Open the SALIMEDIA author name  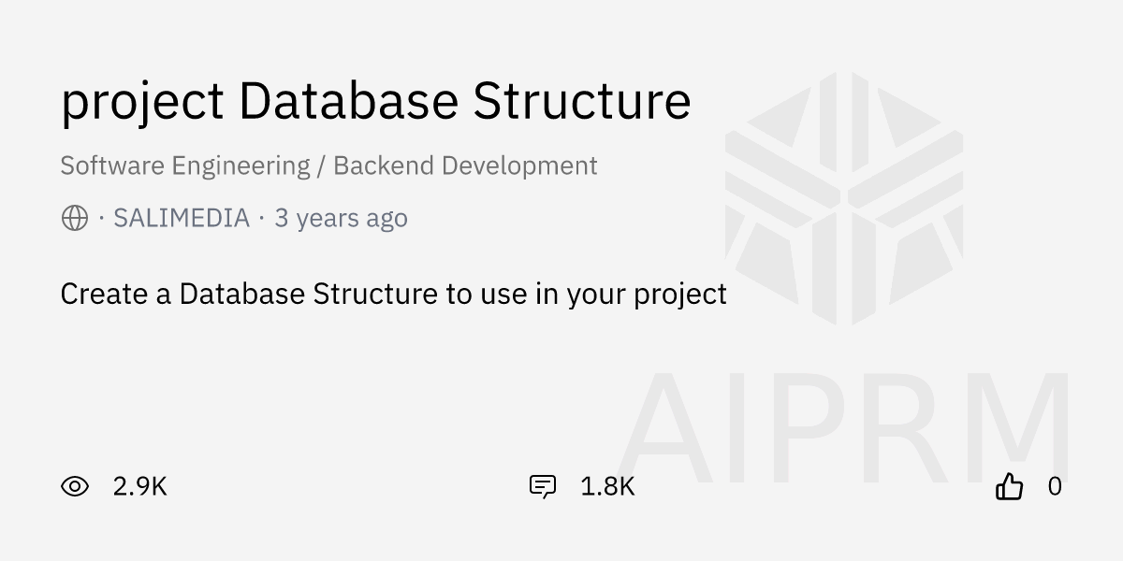182,219
